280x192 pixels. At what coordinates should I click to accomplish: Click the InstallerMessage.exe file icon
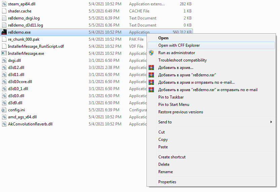click(4, 53)
